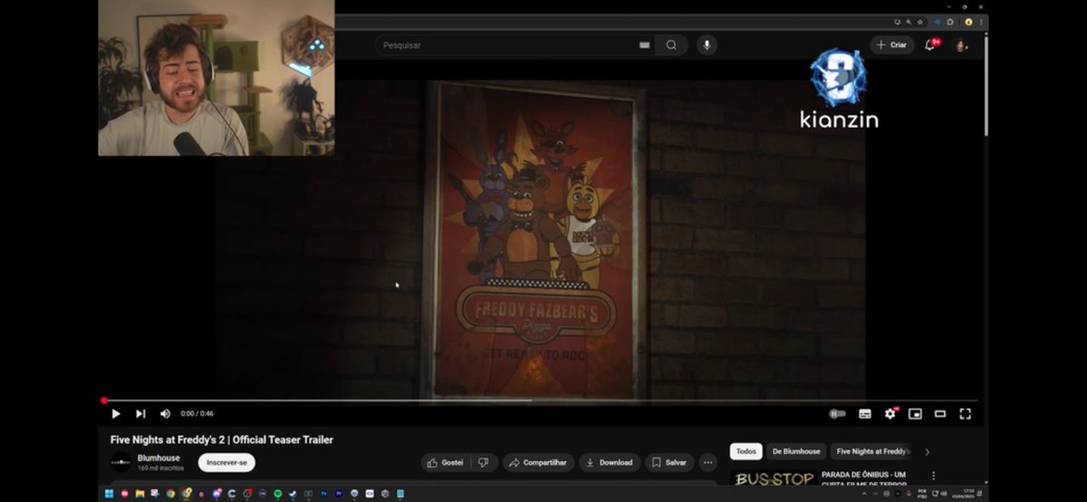Open Steam from the taskbar
This screenshot has width=1087, height=502.
click(x=293, y=494)
